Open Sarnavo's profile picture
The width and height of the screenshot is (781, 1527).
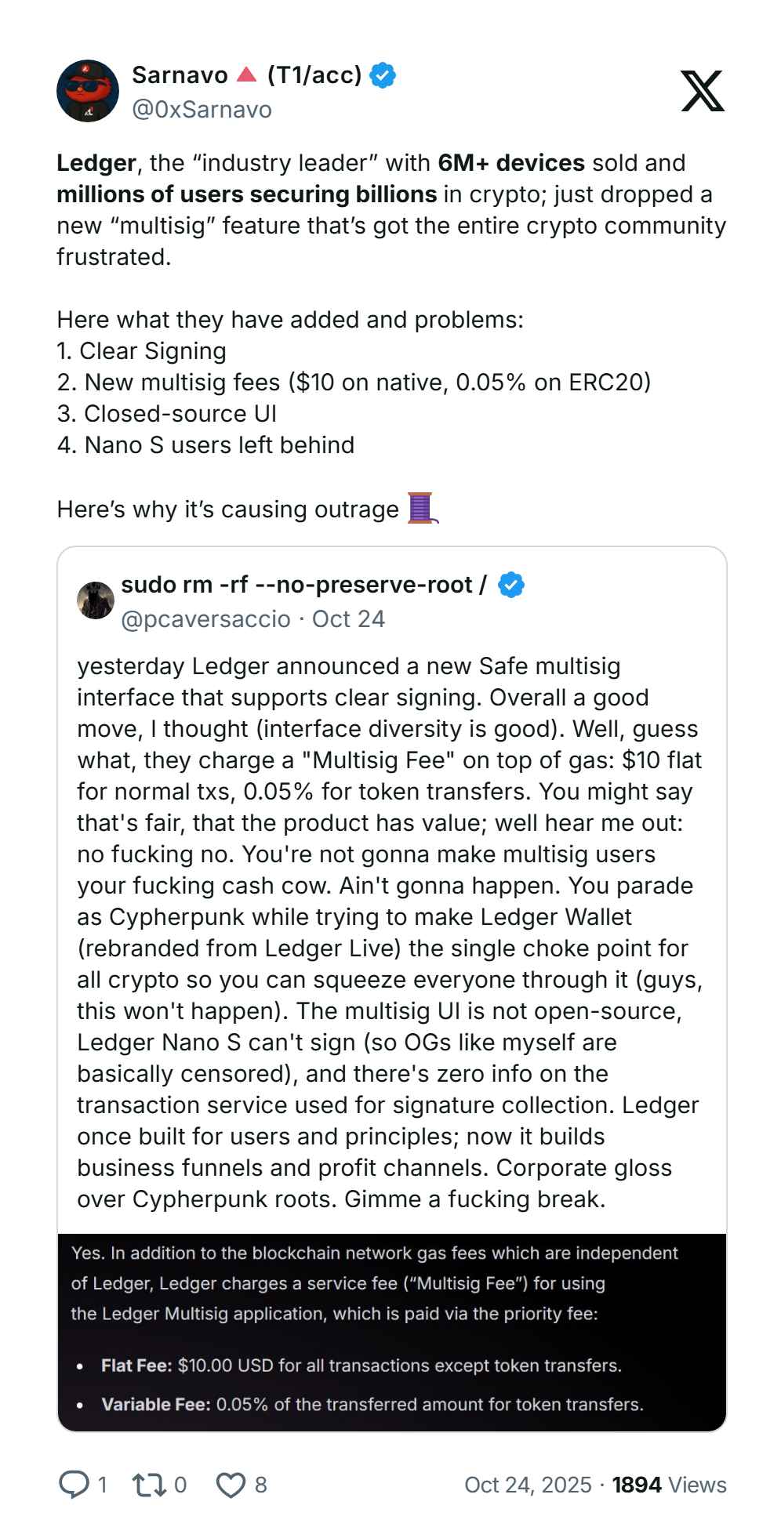[88, 91]
